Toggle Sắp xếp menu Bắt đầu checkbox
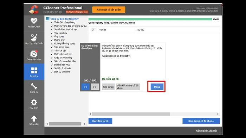246x138 pixels. pos(52,61)
